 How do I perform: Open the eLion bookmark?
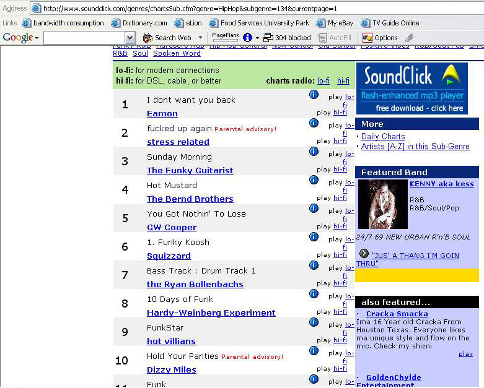(x=188, y=23)
